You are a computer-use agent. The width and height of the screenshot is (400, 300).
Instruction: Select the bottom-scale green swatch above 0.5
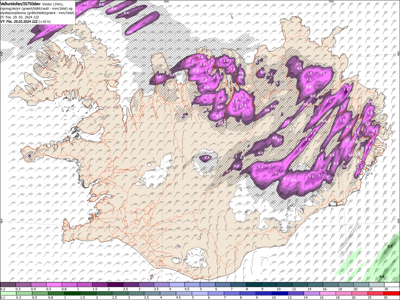(40, 293)
